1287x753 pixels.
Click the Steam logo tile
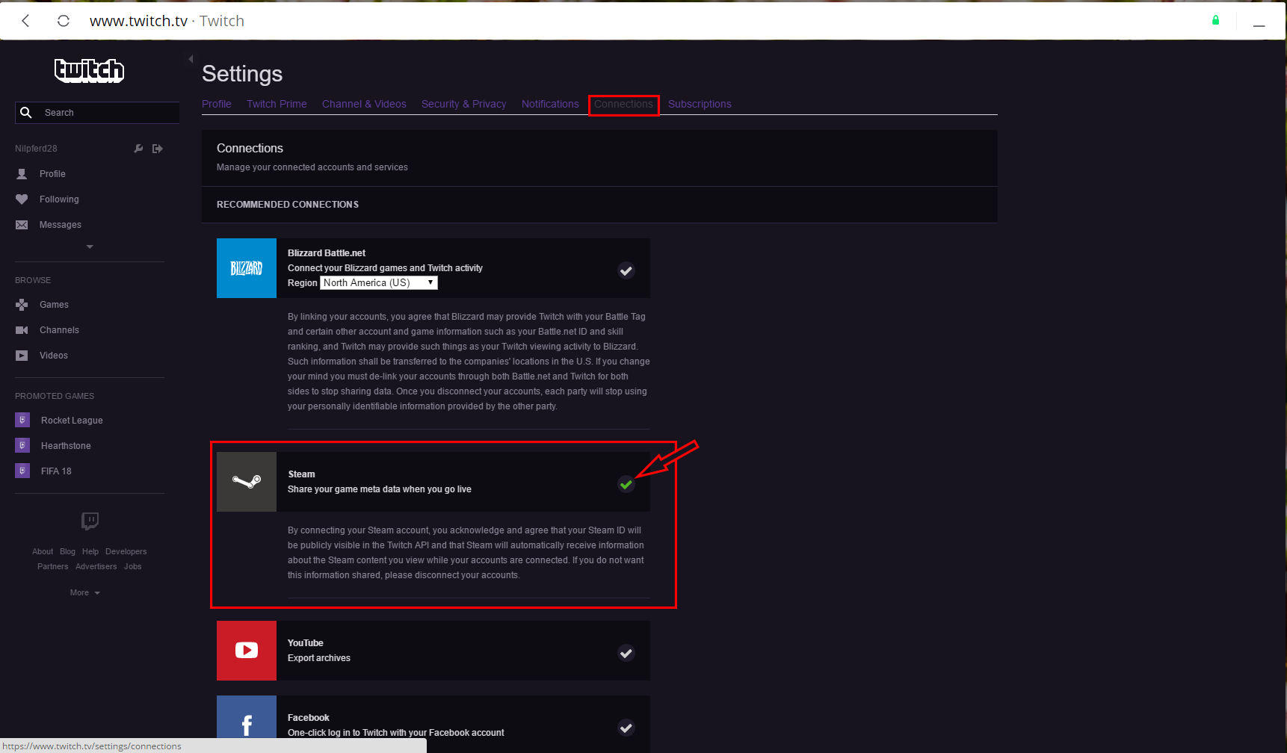point(247,482)
